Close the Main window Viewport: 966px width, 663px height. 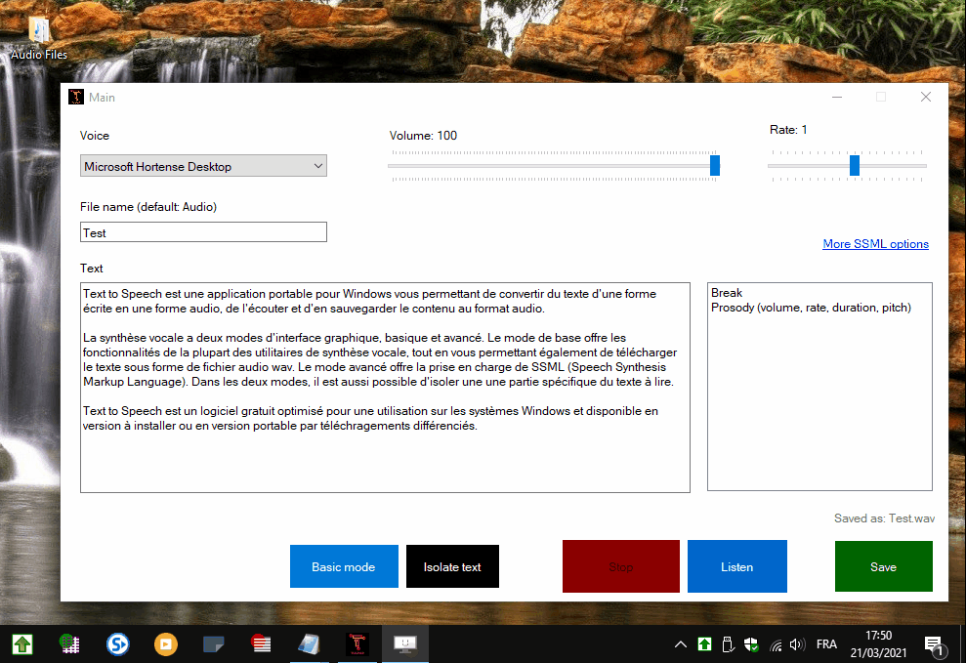pyautogui.click(x=925, y=98)
